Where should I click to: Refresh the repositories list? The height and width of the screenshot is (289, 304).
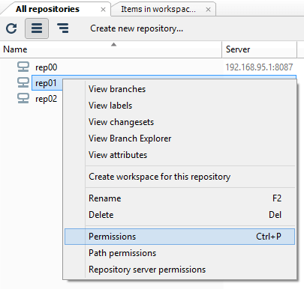[11, 28]
